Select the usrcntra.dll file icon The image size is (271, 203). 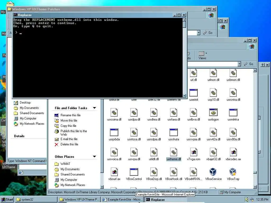pyautogui.click(x=233, y=93)
